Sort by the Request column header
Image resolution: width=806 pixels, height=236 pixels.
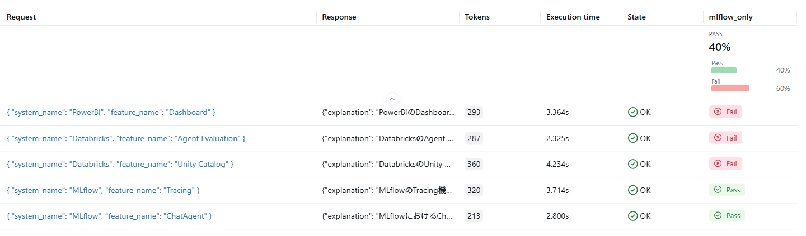21,17
